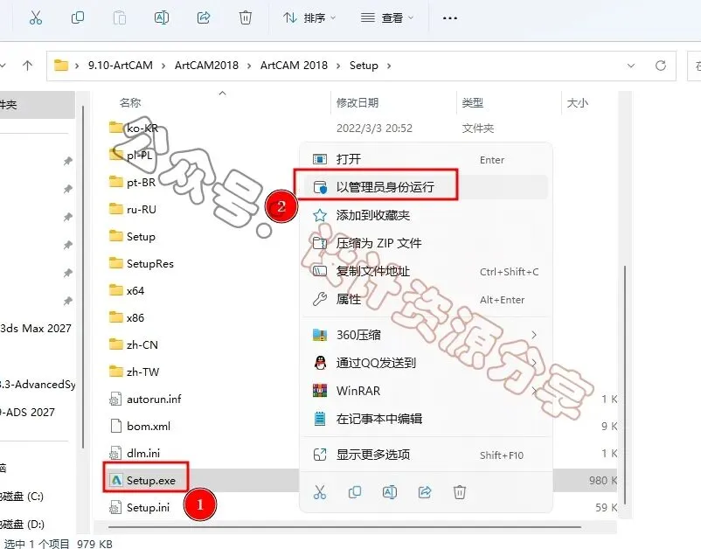
Task: Navigate to ArtCAM 2018 breadcrumb
Action: pyautogui.click(x=294, y=66)
